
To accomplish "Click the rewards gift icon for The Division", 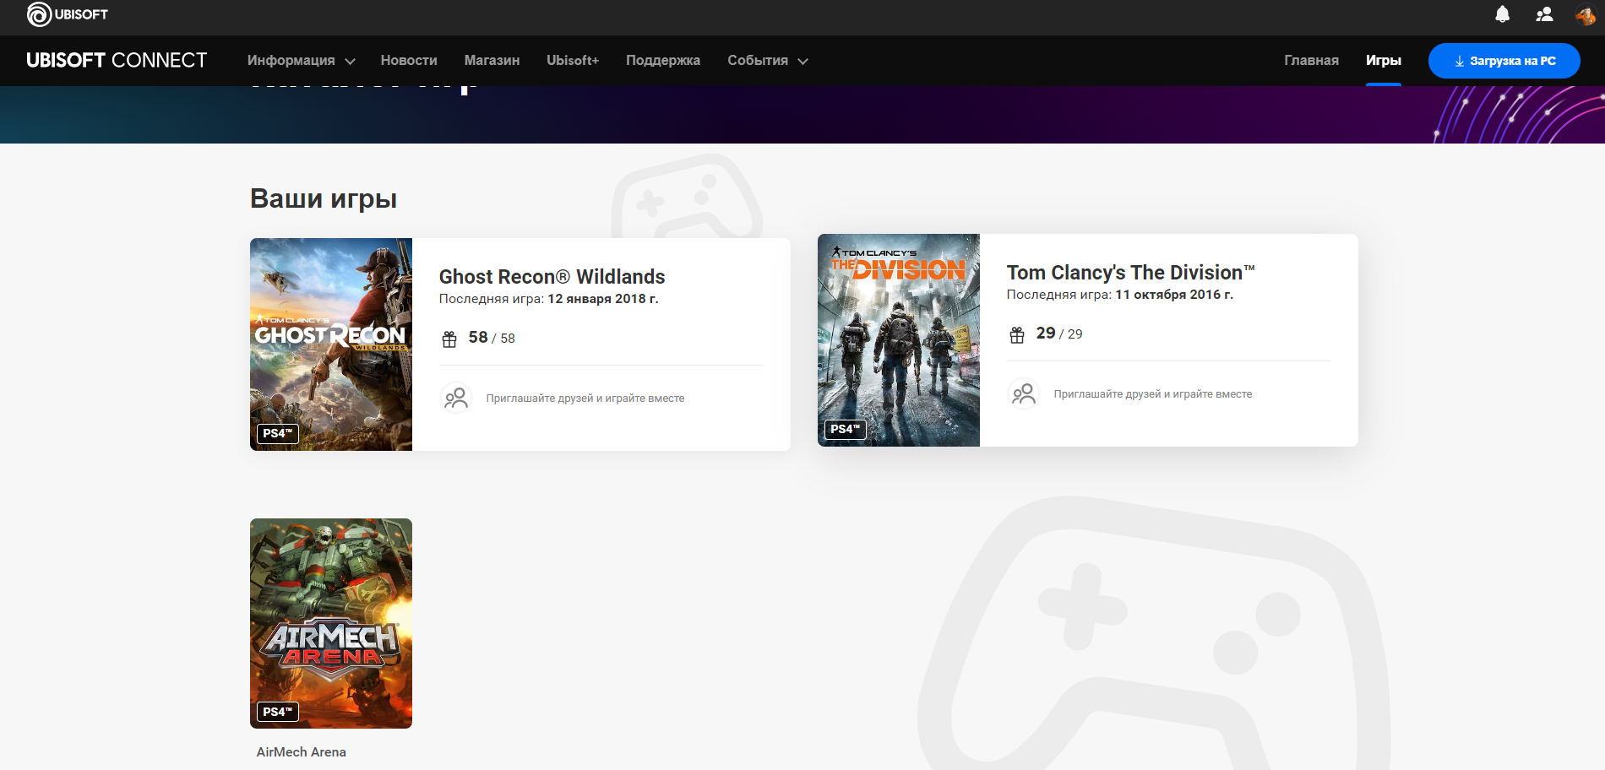I will tap(1017, 335).
